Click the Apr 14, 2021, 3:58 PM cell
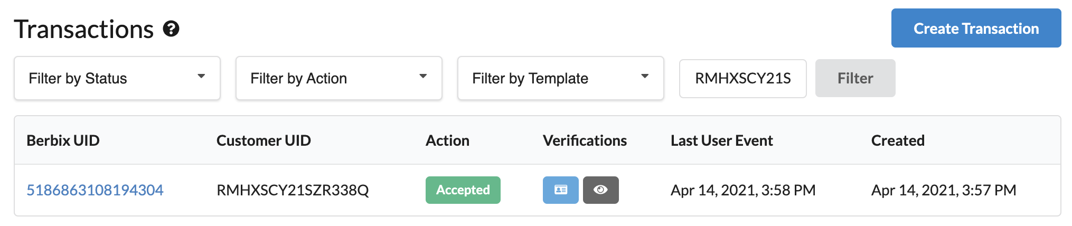Screen dimensions: 1072x226 (x=743, y=190)
